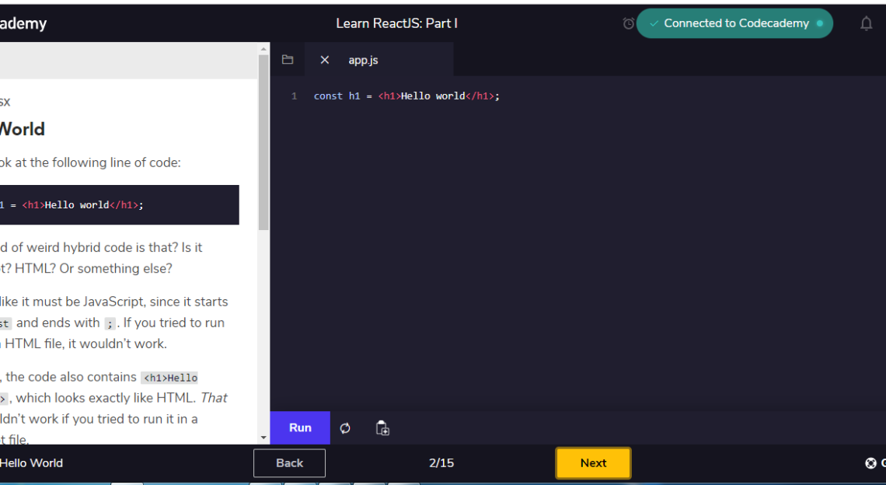This screenshot has width=886, height=485.
Task: Click the copy to clipboard icon
Action: (x=382, y=428)
